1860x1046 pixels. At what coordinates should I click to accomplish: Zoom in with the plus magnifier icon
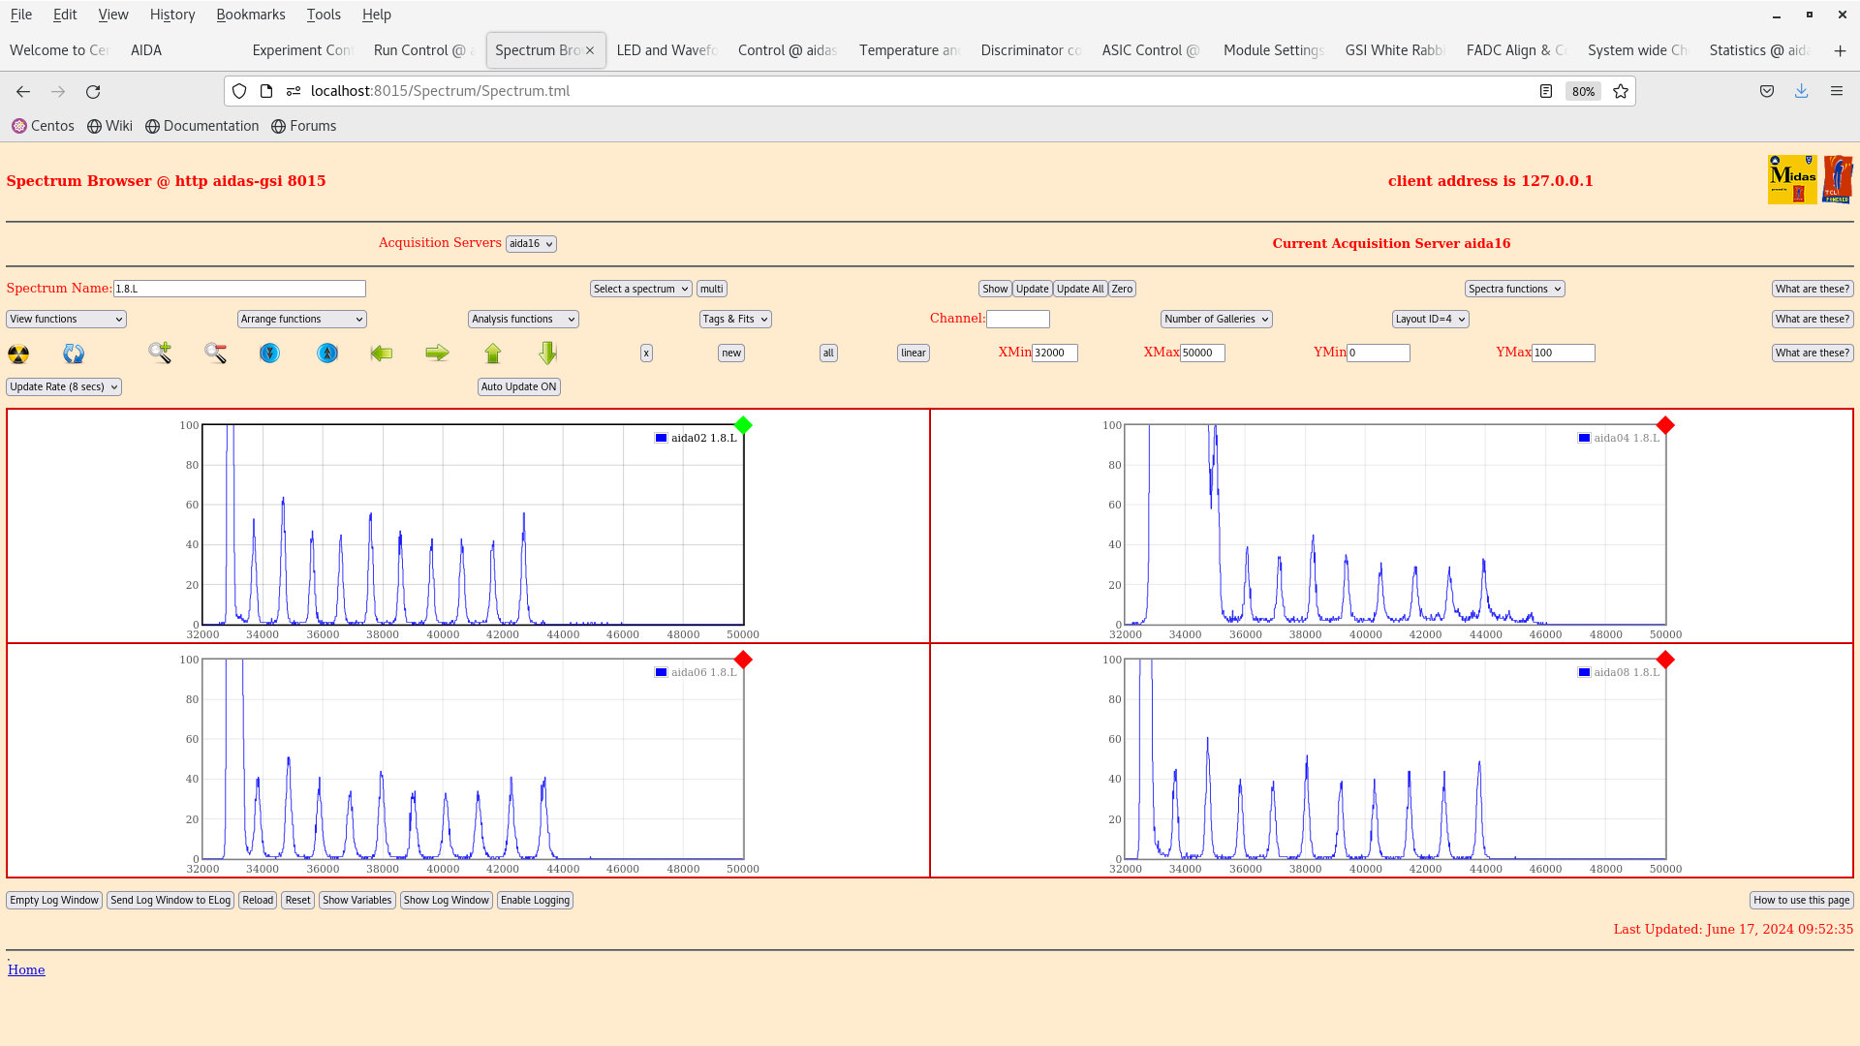coord(160,353)
